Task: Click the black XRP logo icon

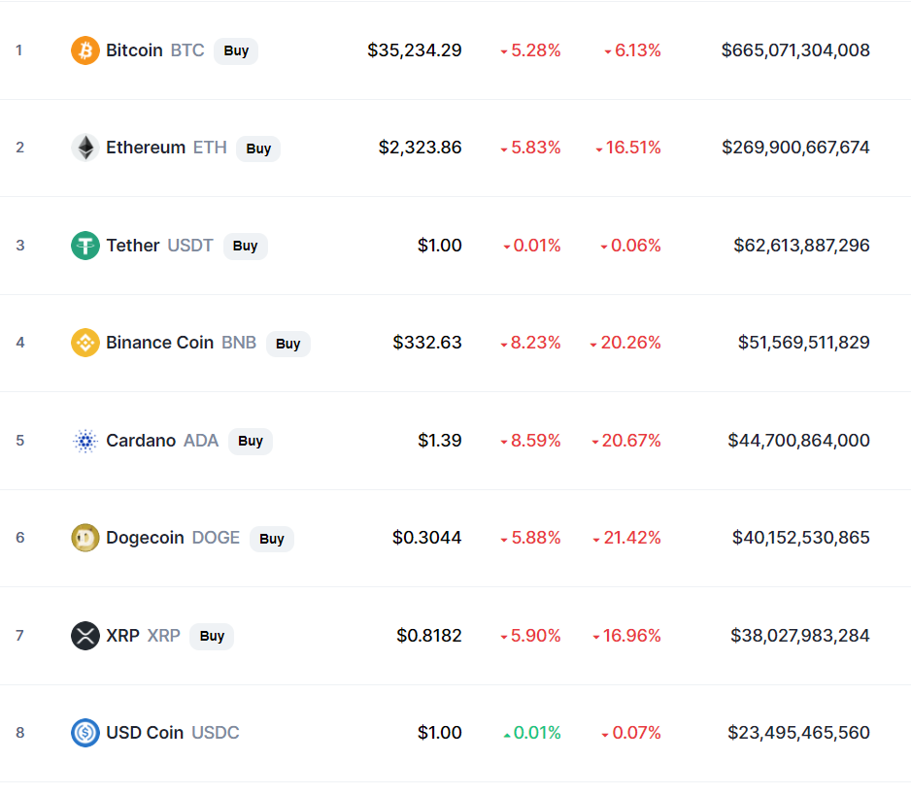Action: click(x=85, y=636)
